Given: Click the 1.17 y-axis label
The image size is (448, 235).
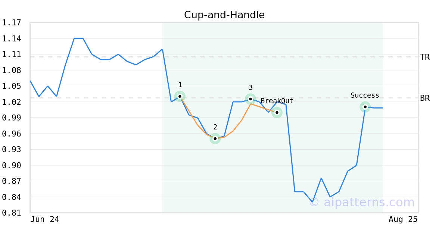Looking at the screenshot, I should [x=11, y=23].
